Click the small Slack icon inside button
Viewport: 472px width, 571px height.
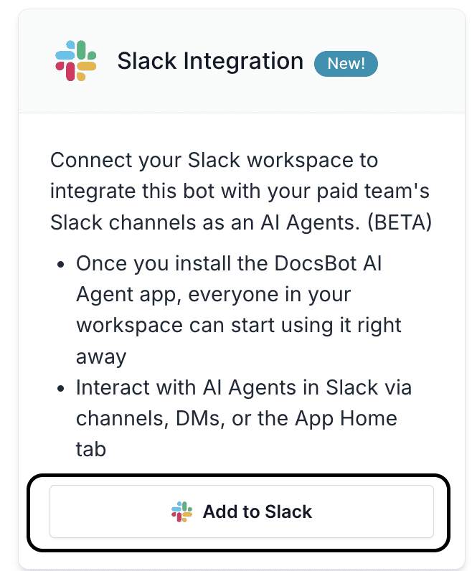pyautogui.click(x=182, y=511)
